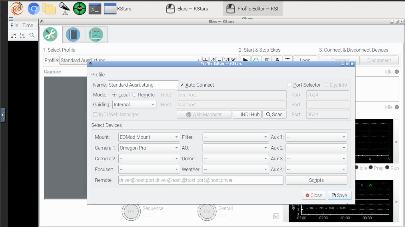Open the AO device dropdown
Viewport: 405px width, 227px height.
pos(236,148)
